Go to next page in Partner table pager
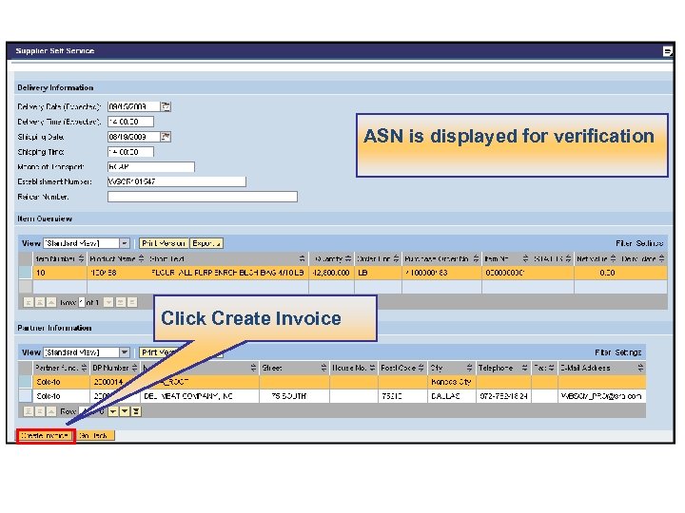This screenshot has width=685, height=513. coord(125,411)
